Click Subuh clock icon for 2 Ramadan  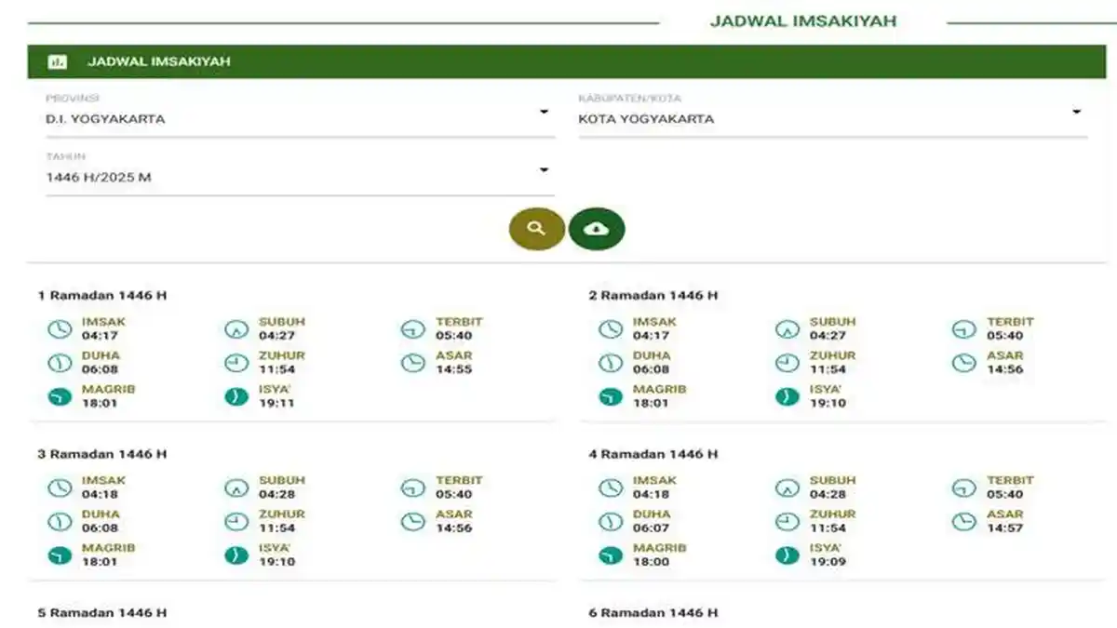787,329
